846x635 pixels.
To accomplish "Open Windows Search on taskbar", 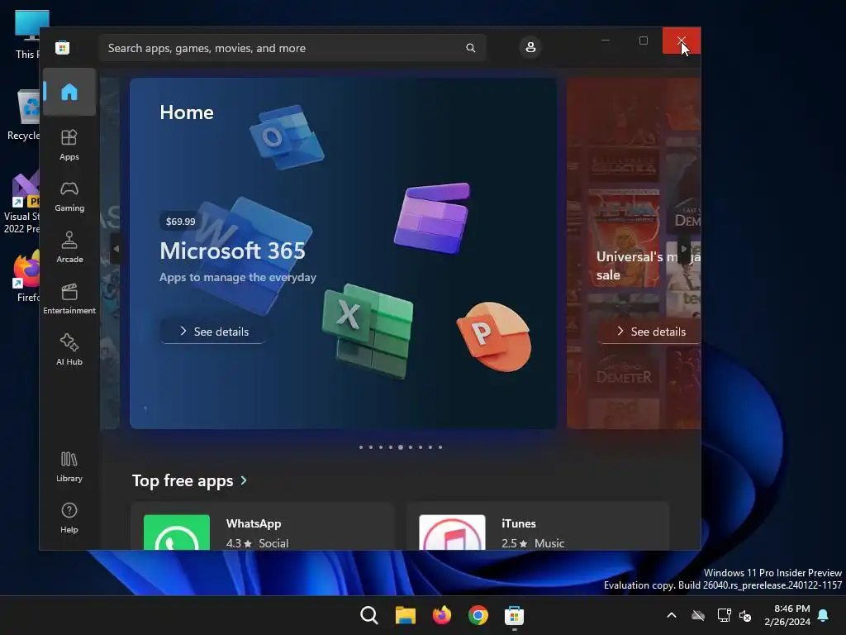I will (x=369, y=615).
